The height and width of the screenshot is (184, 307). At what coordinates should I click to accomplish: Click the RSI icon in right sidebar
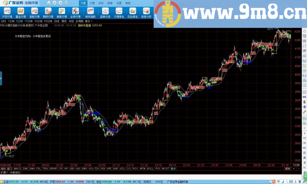pos(304,97)
